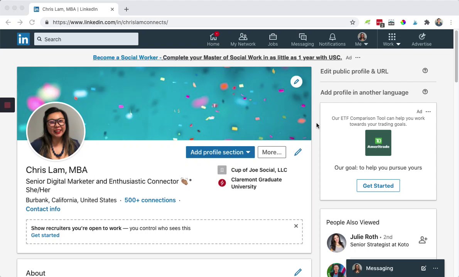This screenshot has height=277, width=459.
Task: Expand the Messaging bar
Action: [x=380, y=268]
